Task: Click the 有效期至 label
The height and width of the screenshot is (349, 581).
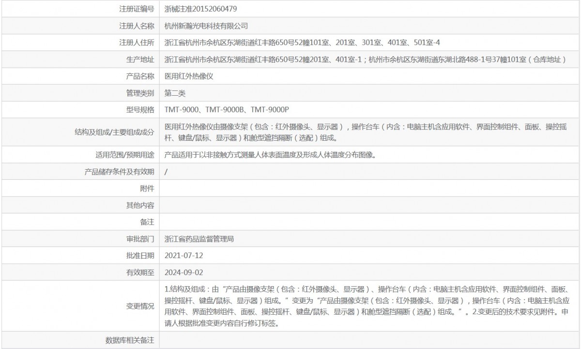Action: point(140,273)
